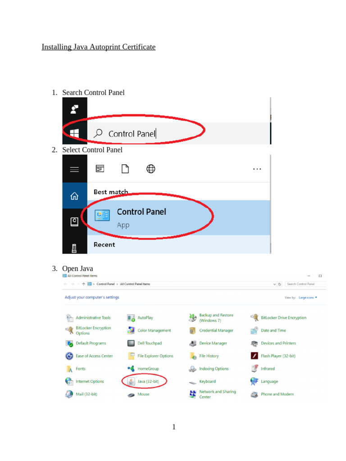Open the View by Large icons dropdown
The height and width of the screenshot is (461, 346).
[308, 298]
